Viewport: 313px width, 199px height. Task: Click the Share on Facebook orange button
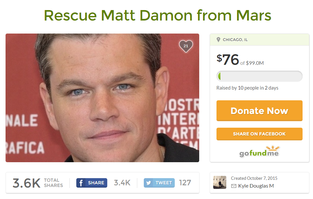[259, 134]
